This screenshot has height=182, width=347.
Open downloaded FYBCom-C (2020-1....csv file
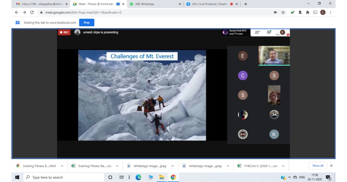point(257,166)
